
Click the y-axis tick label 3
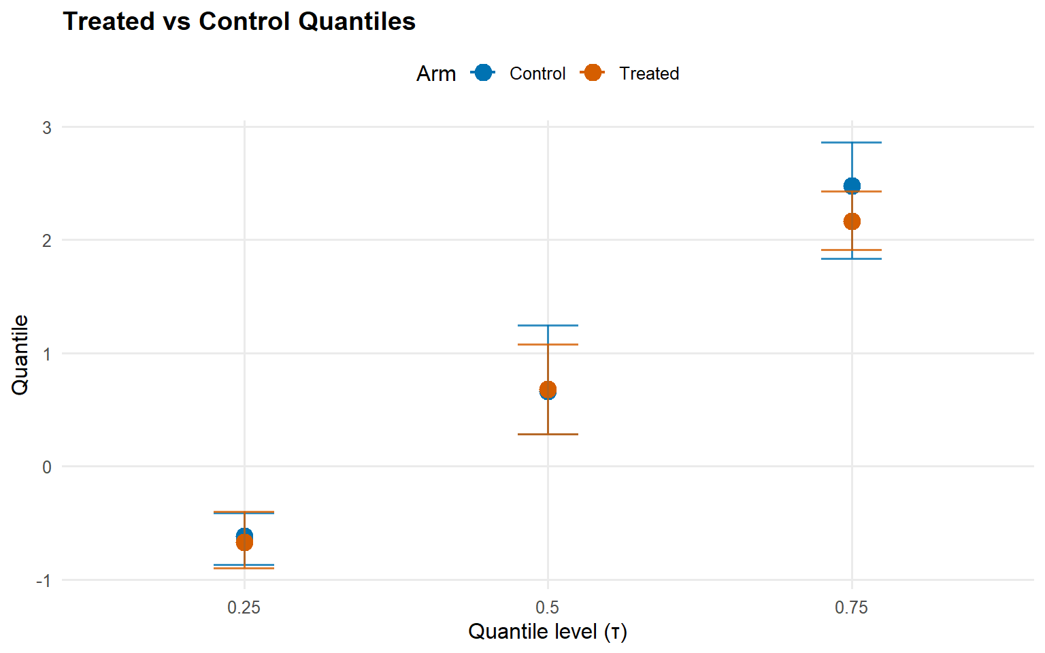47,128
